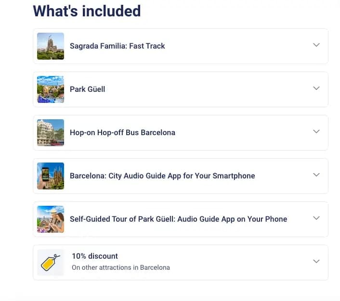Select the Park Güell item title
Screen dimensions: 340x301
[x=87, y=89]
